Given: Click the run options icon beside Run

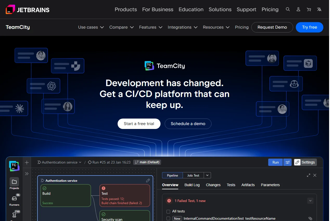Looking at the screenshot, I should pyautogui.click(x=287, y=162).
